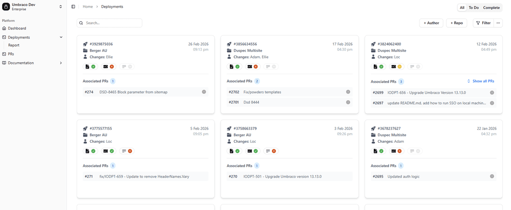Click info icon on PR #2701 row
This screenshot has width=511, height=210.
[x=348, y=102]
